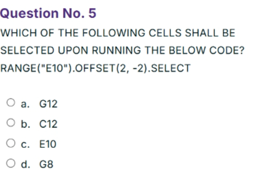Viewport: 267px width, 190px height.
Task: Click the OFFSET keyword in the code
Action: click(95, 68)
